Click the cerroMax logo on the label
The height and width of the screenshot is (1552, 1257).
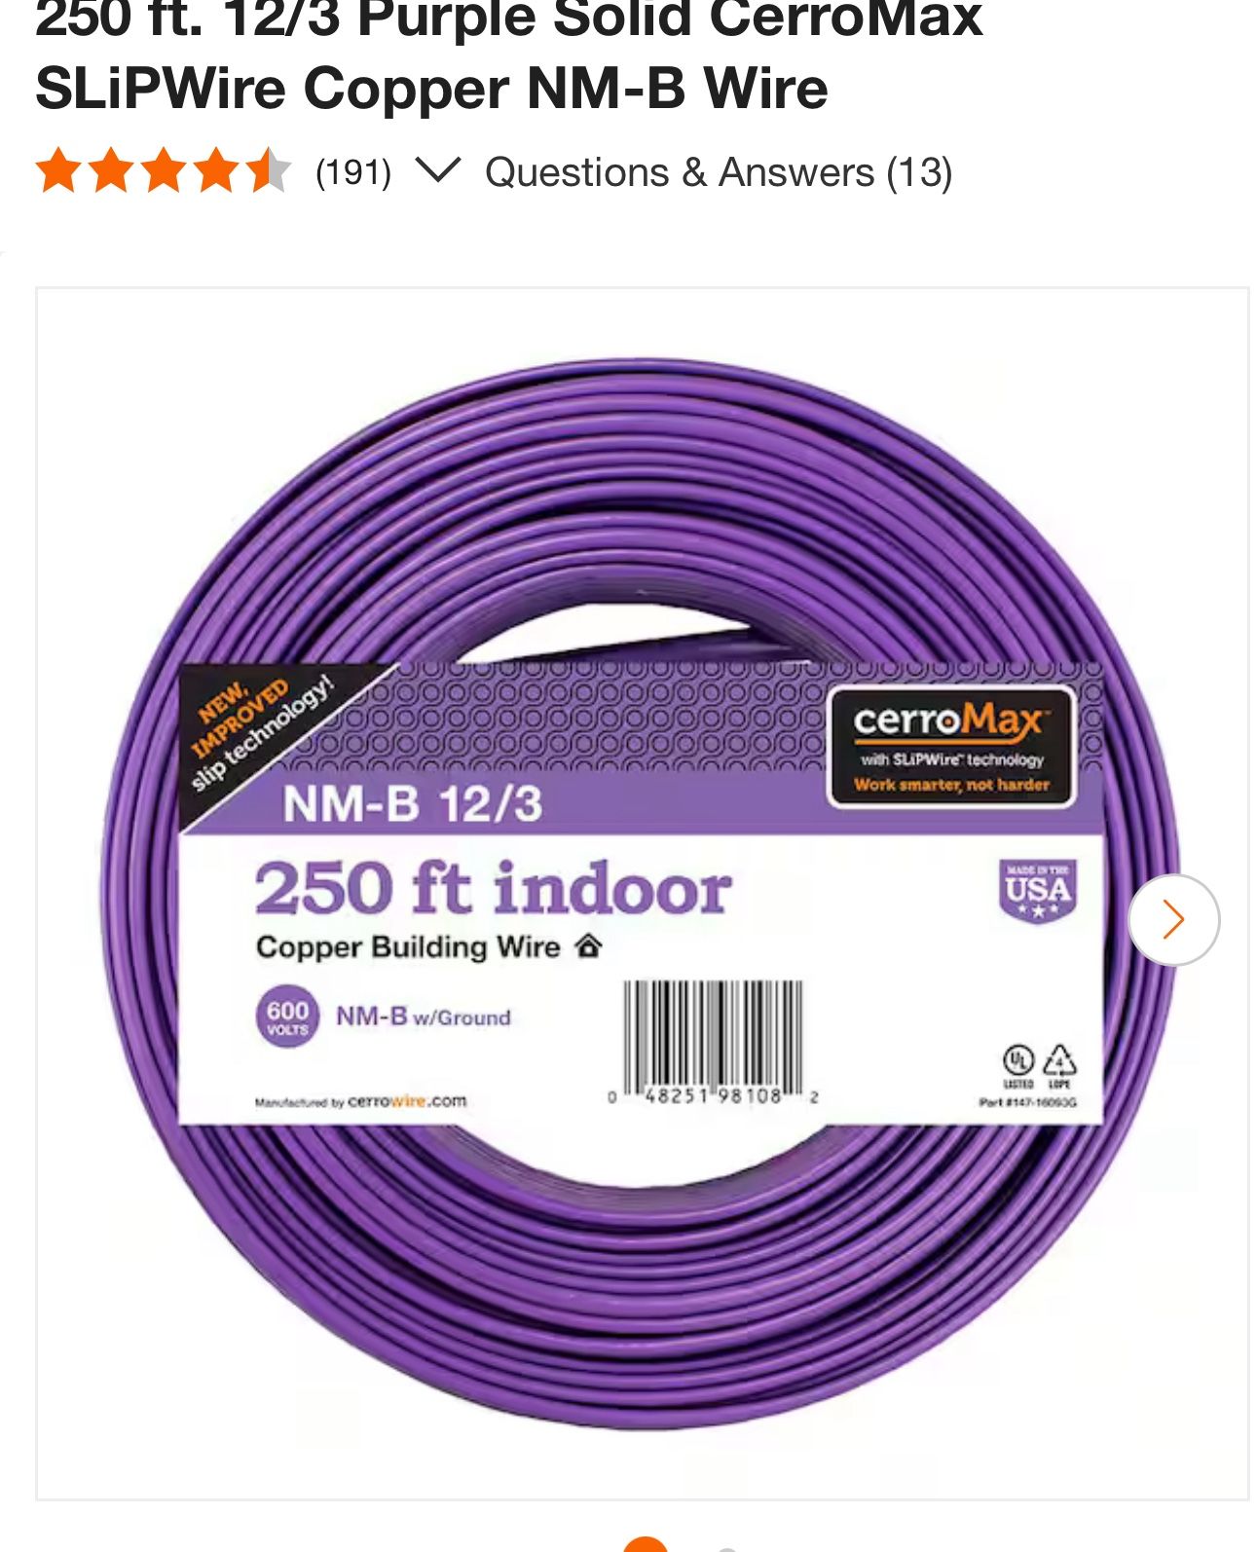click(x=950, y=747)
